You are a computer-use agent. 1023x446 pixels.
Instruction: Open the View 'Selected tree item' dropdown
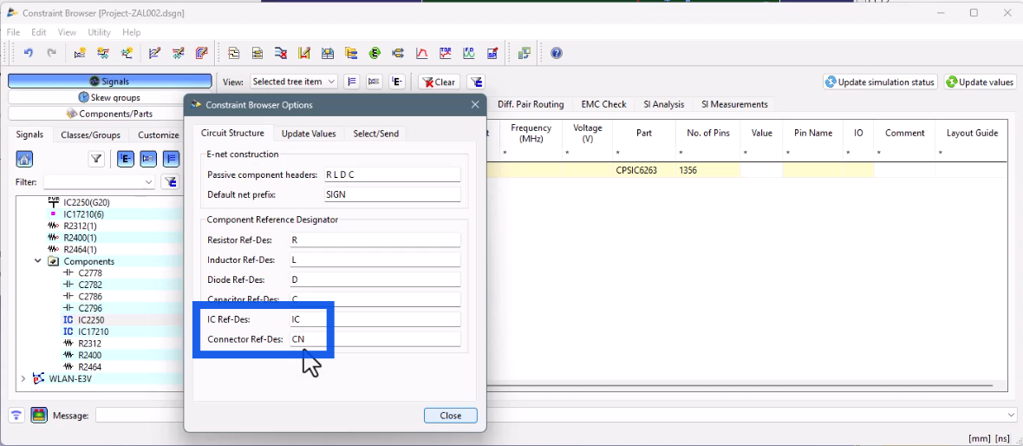[x=294, y=82]
